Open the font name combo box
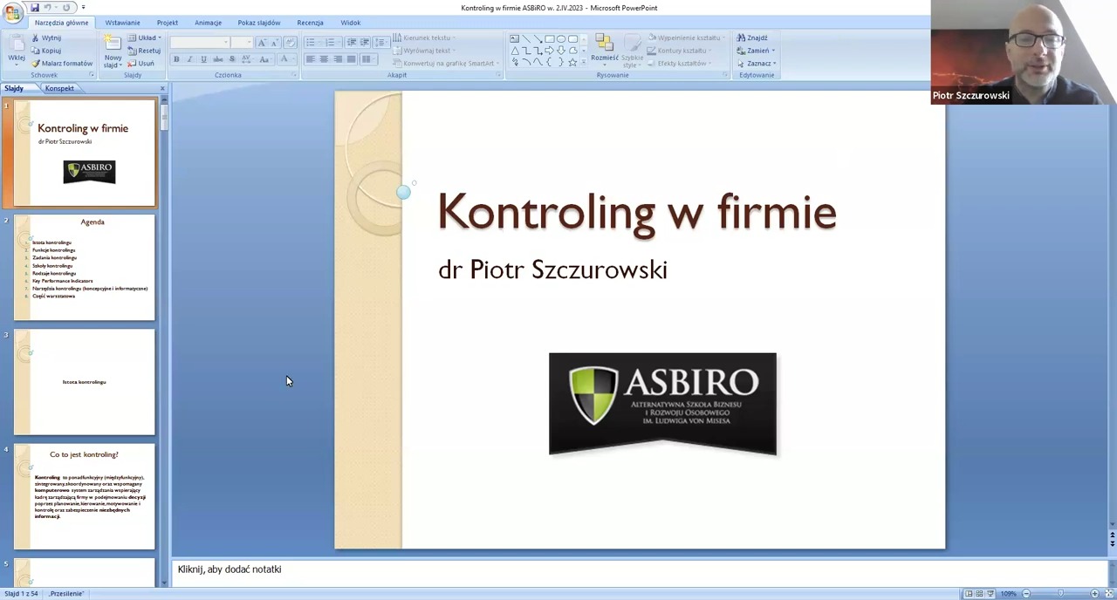 point(201,43)
